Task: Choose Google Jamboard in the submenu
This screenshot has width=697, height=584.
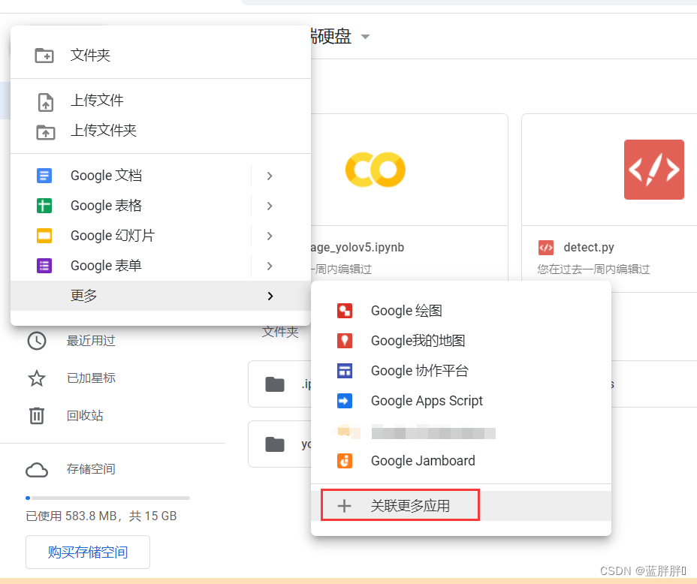Action: coord(461,461)
